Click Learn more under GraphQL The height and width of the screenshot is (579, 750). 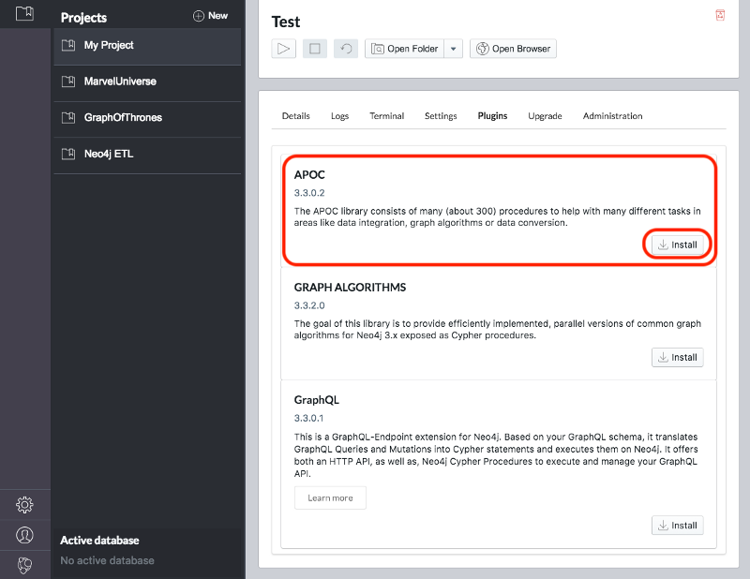(x=330, y=498)
